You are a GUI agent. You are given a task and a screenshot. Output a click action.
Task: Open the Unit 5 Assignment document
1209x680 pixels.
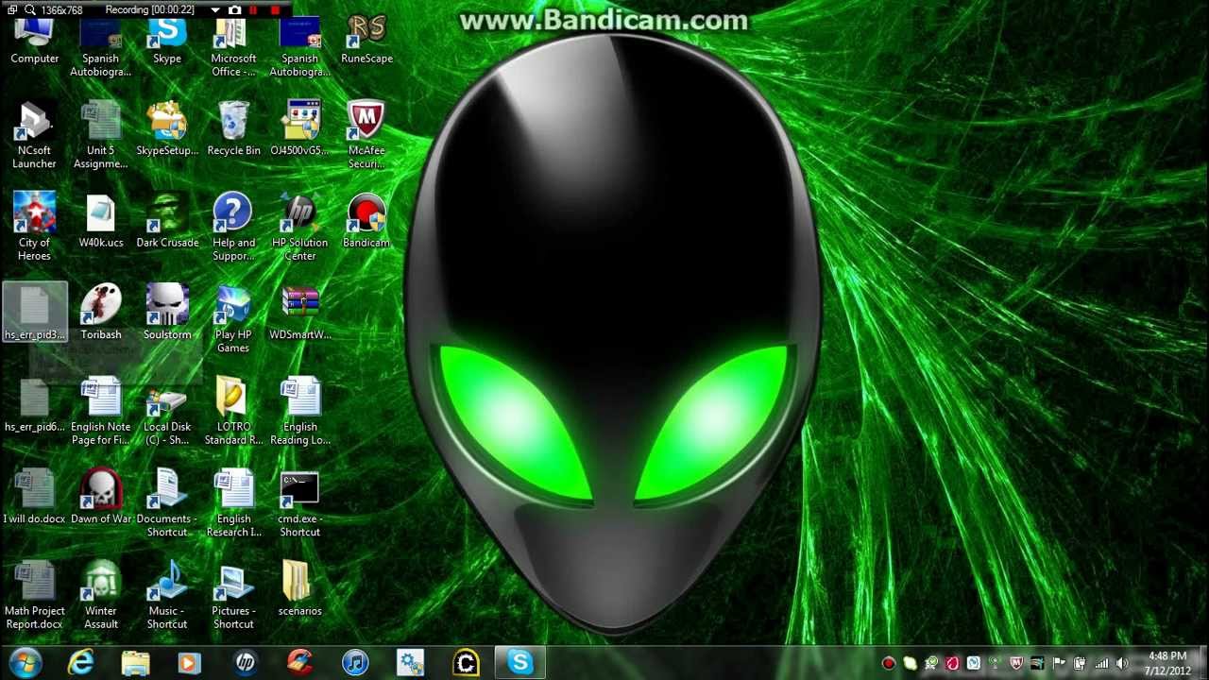(100, 135)
